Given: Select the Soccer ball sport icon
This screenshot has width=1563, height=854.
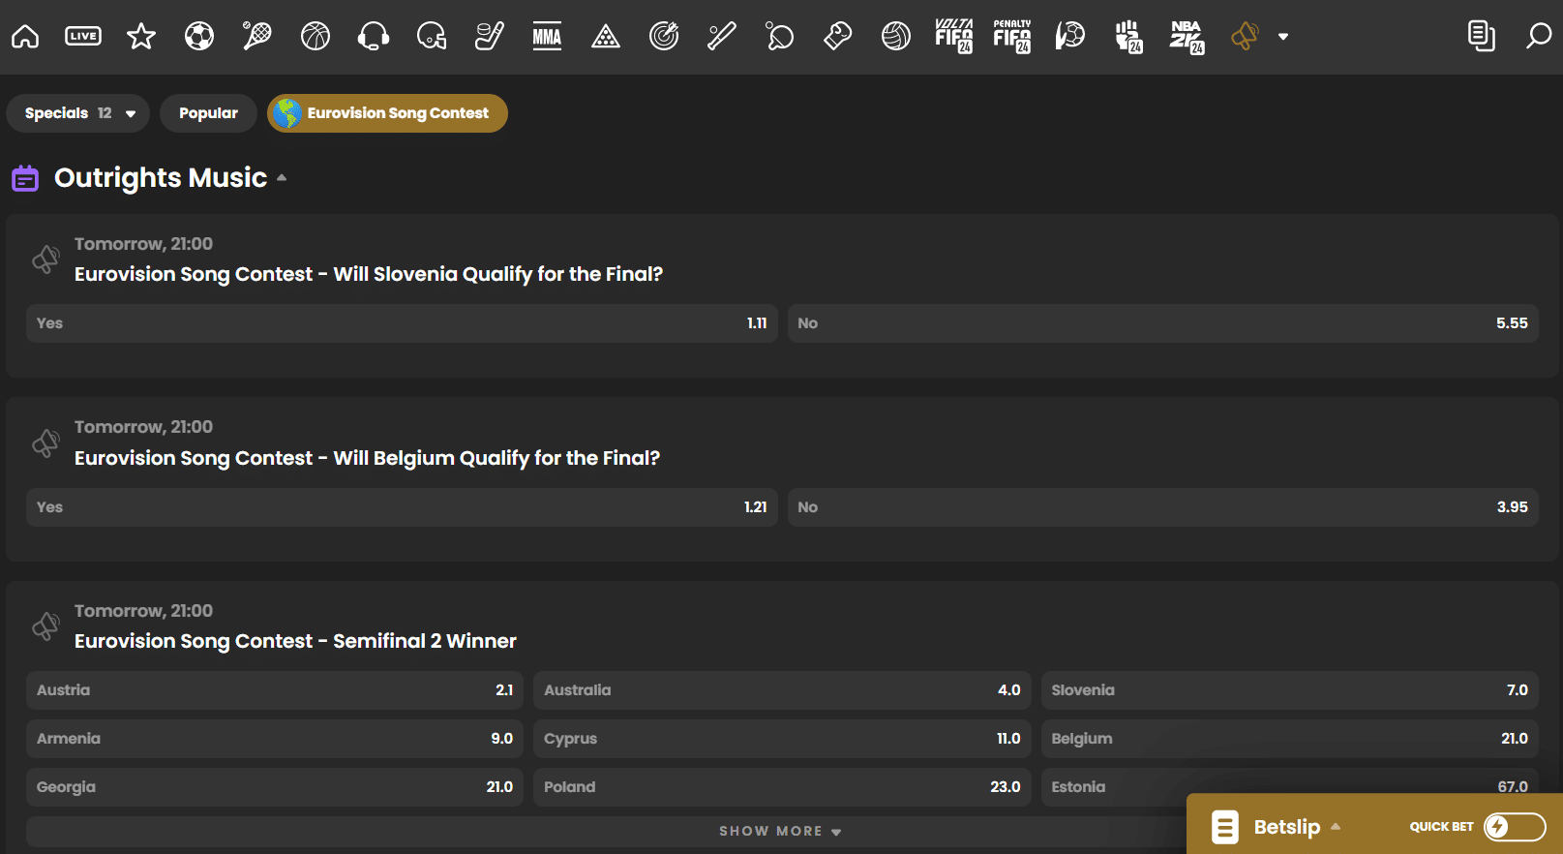Looking at the screenshot, I should tap(199, 37).
